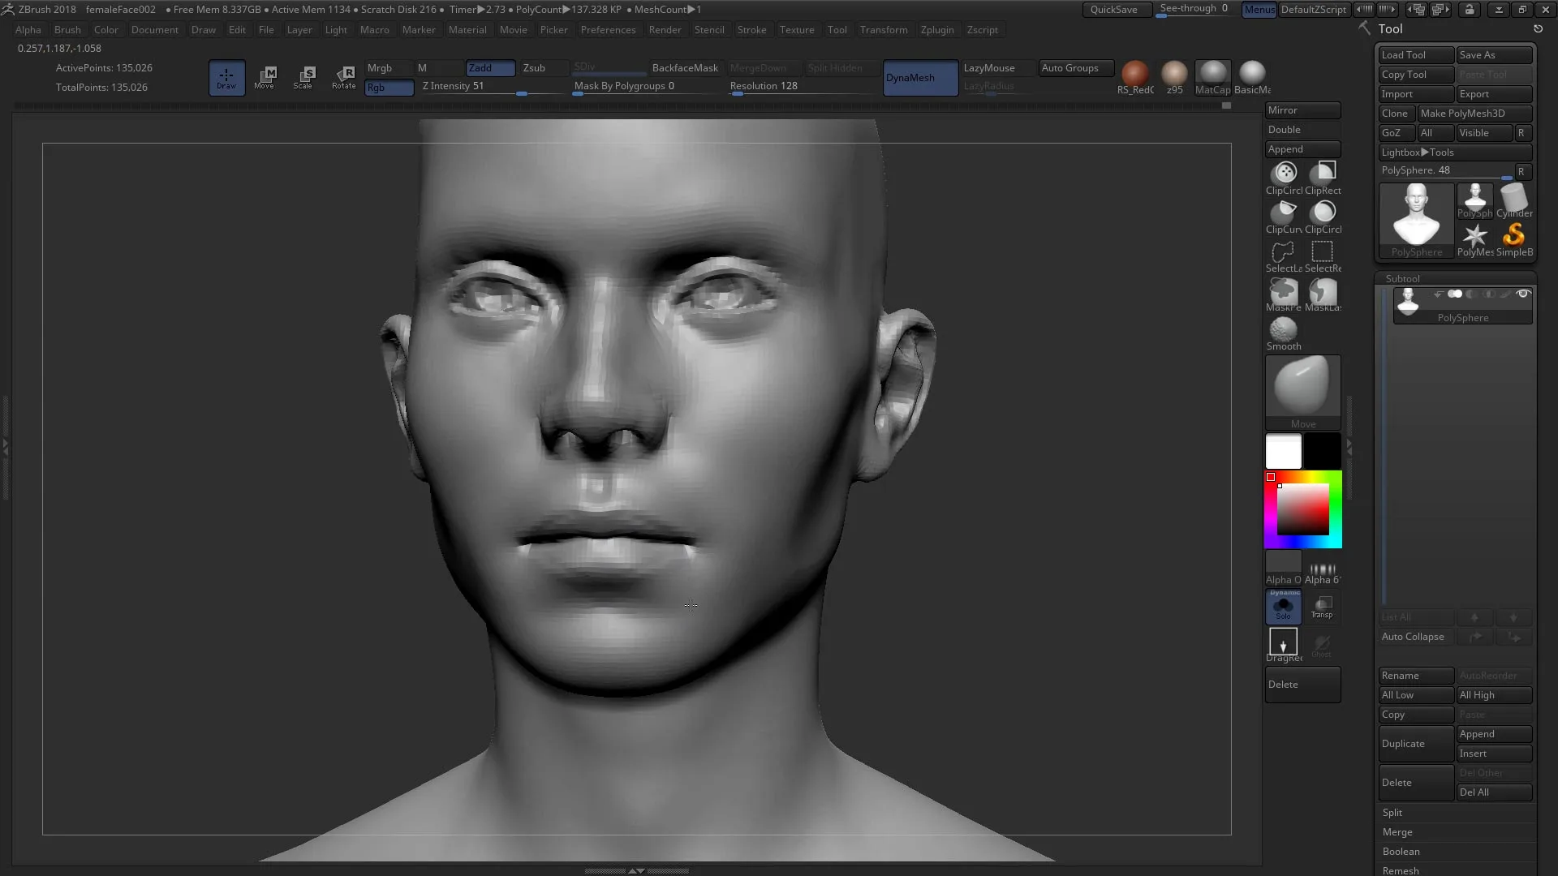Click the DynaMesh button
Screen dimensions: 1558x876
pos(919,78)
